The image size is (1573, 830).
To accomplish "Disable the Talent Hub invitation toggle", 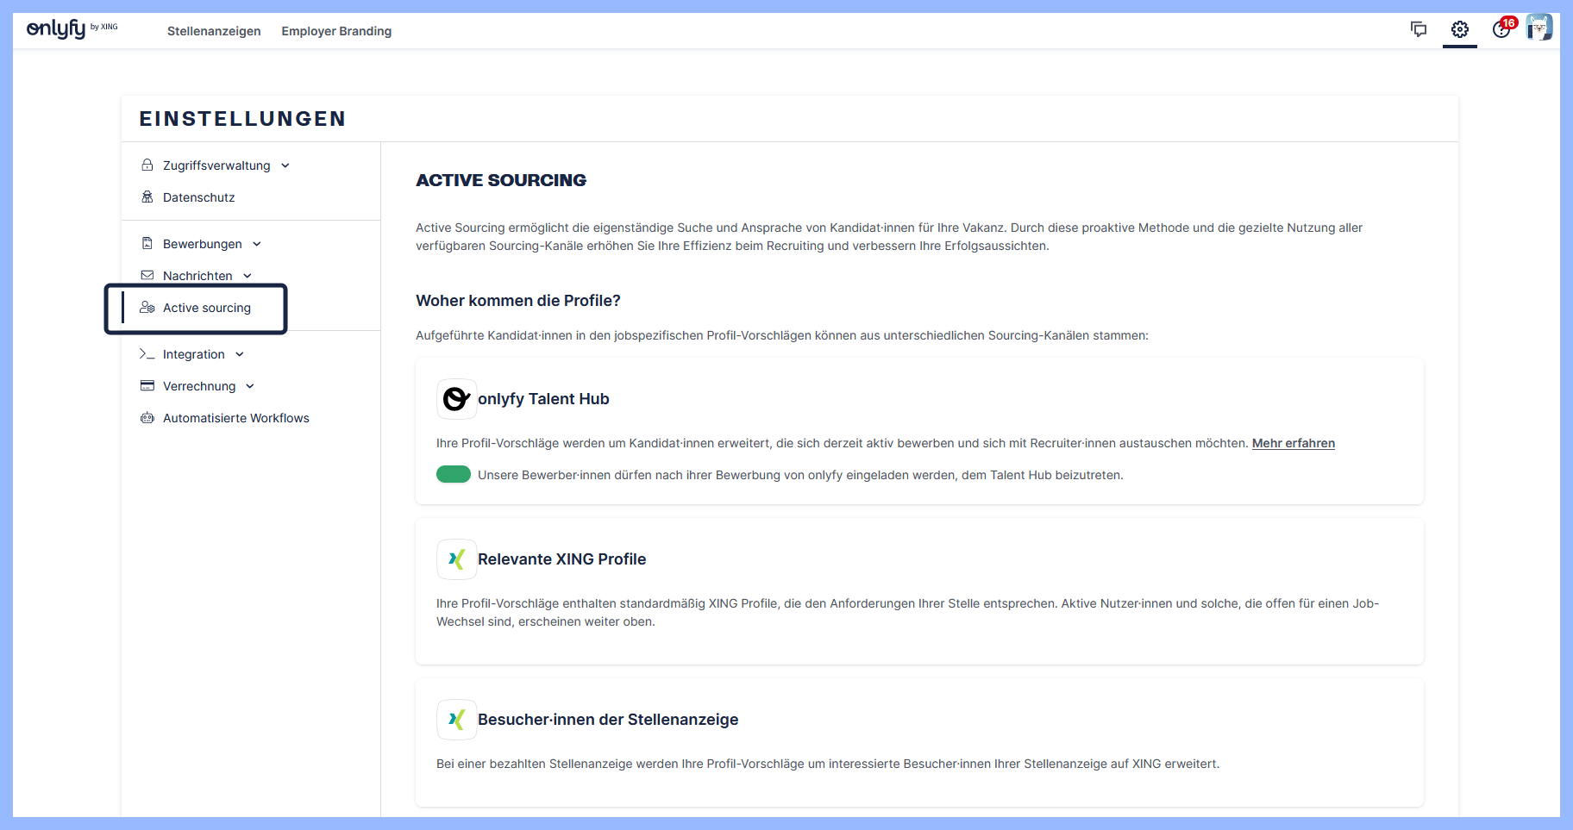I will 453,474.
